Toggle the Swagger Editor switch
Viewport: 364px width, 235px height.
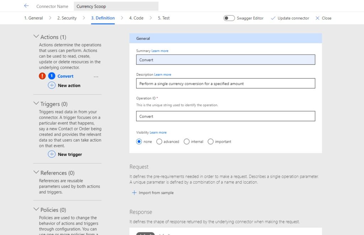click(x=229, y=18)
